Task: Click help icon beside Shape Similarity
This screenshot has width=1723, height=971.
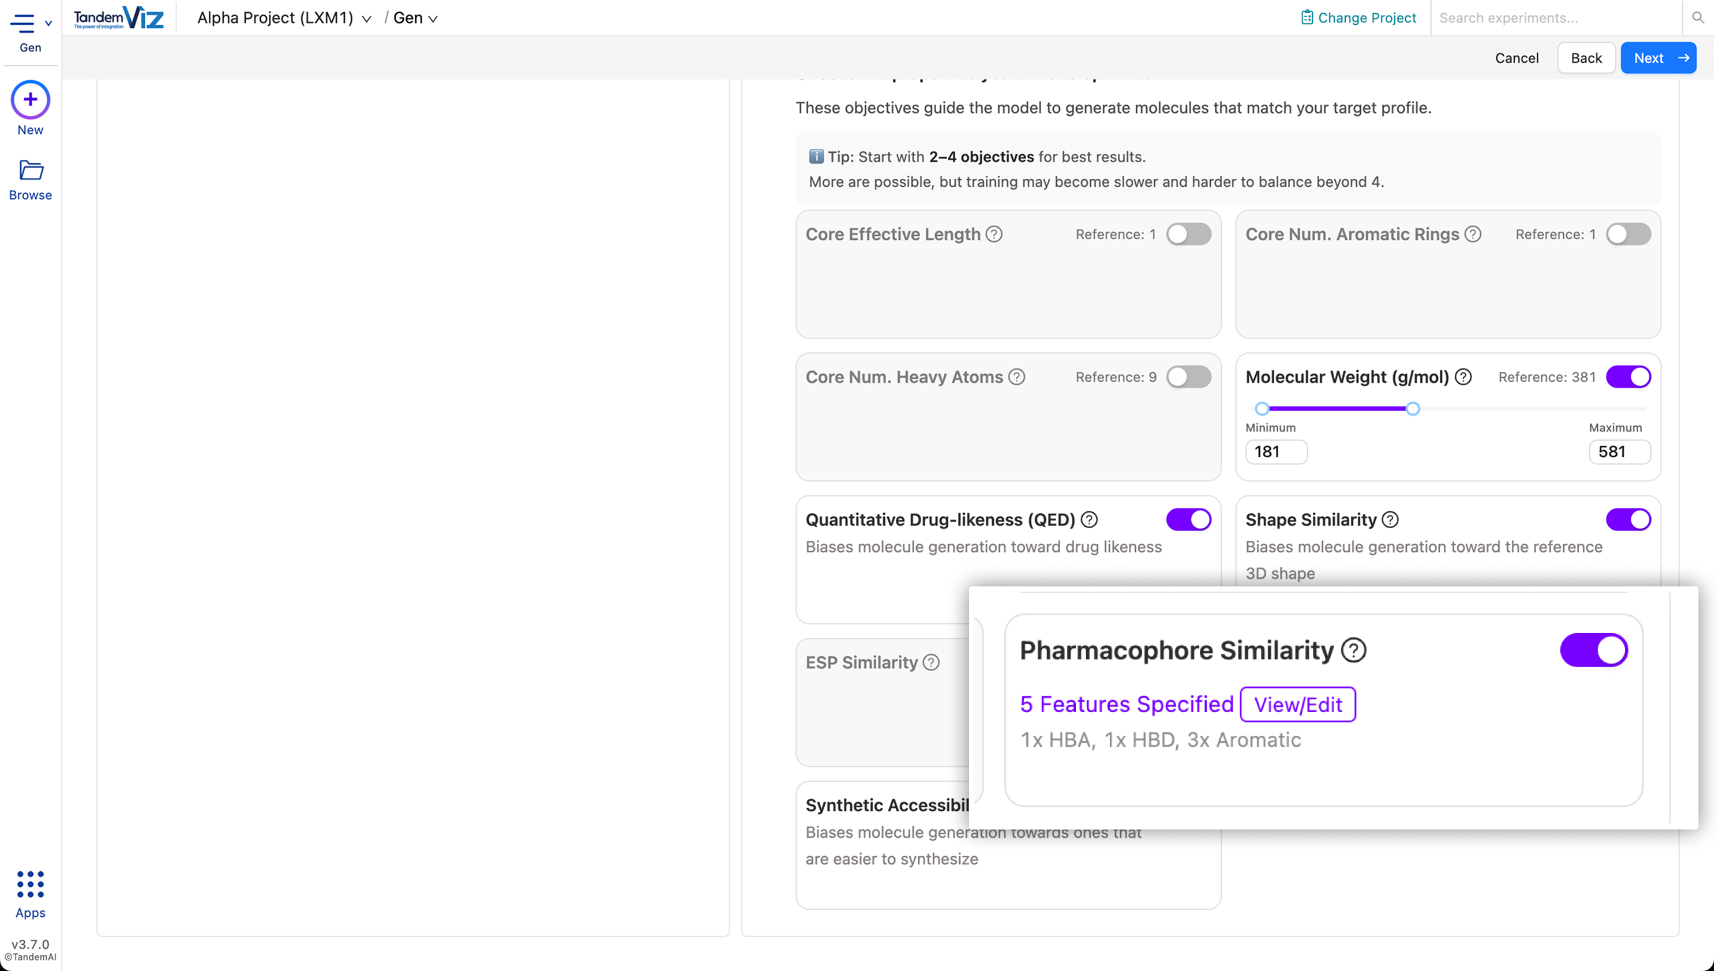Action: [1390, 520]
